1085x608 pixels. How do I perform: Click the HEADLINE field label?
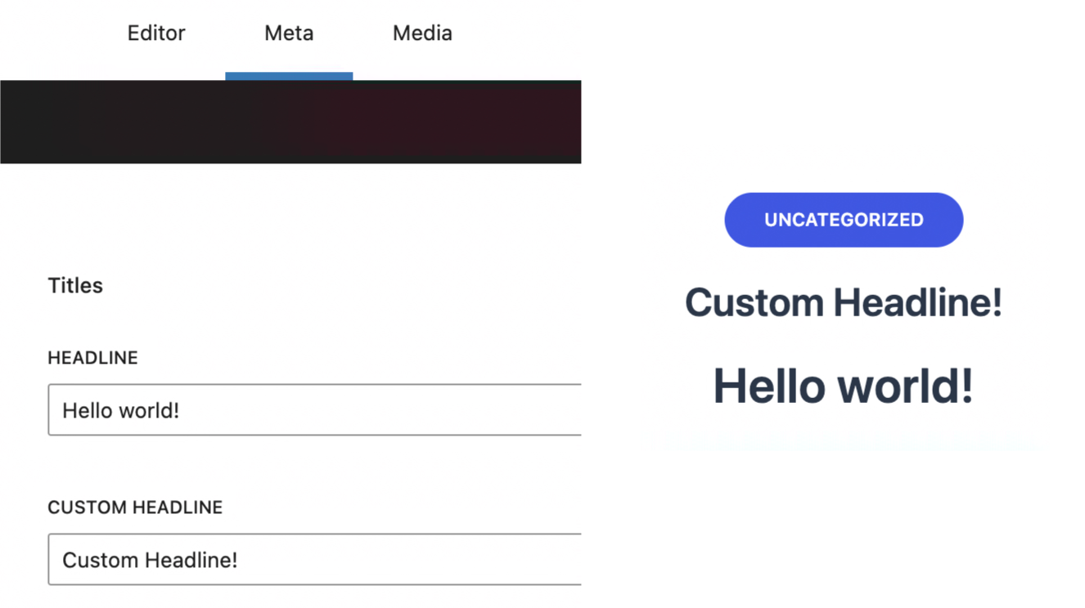92,358
